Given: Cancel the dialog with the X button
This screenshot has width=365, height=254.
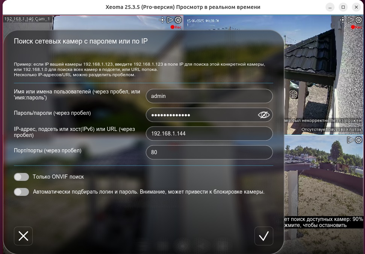Looking at the screenshot, I should tap(23, 236).
